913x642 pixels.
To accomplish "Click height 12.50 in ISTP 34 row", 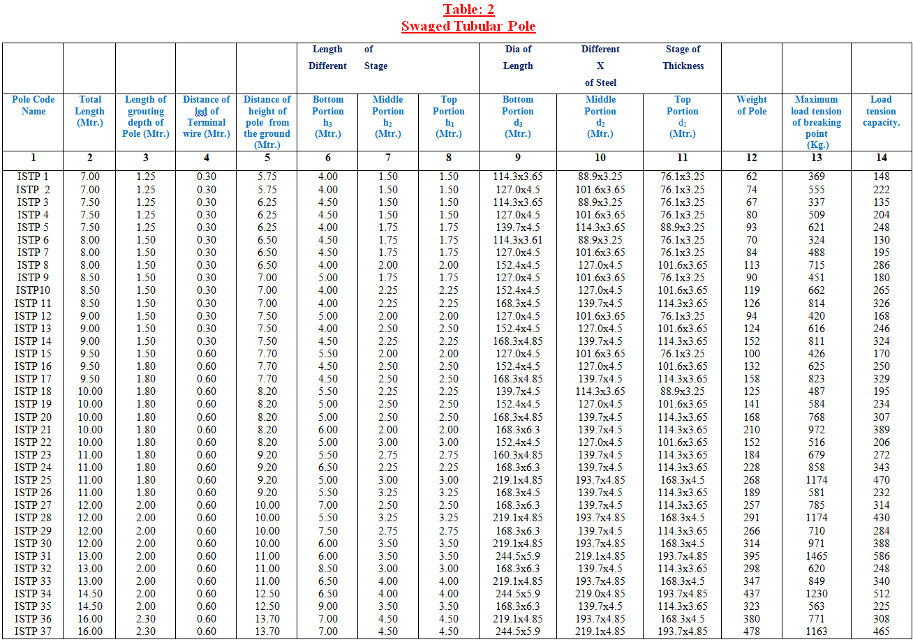I will pyautogui.click(x=267, y=595).
